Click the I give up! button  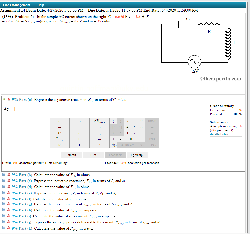137,155
